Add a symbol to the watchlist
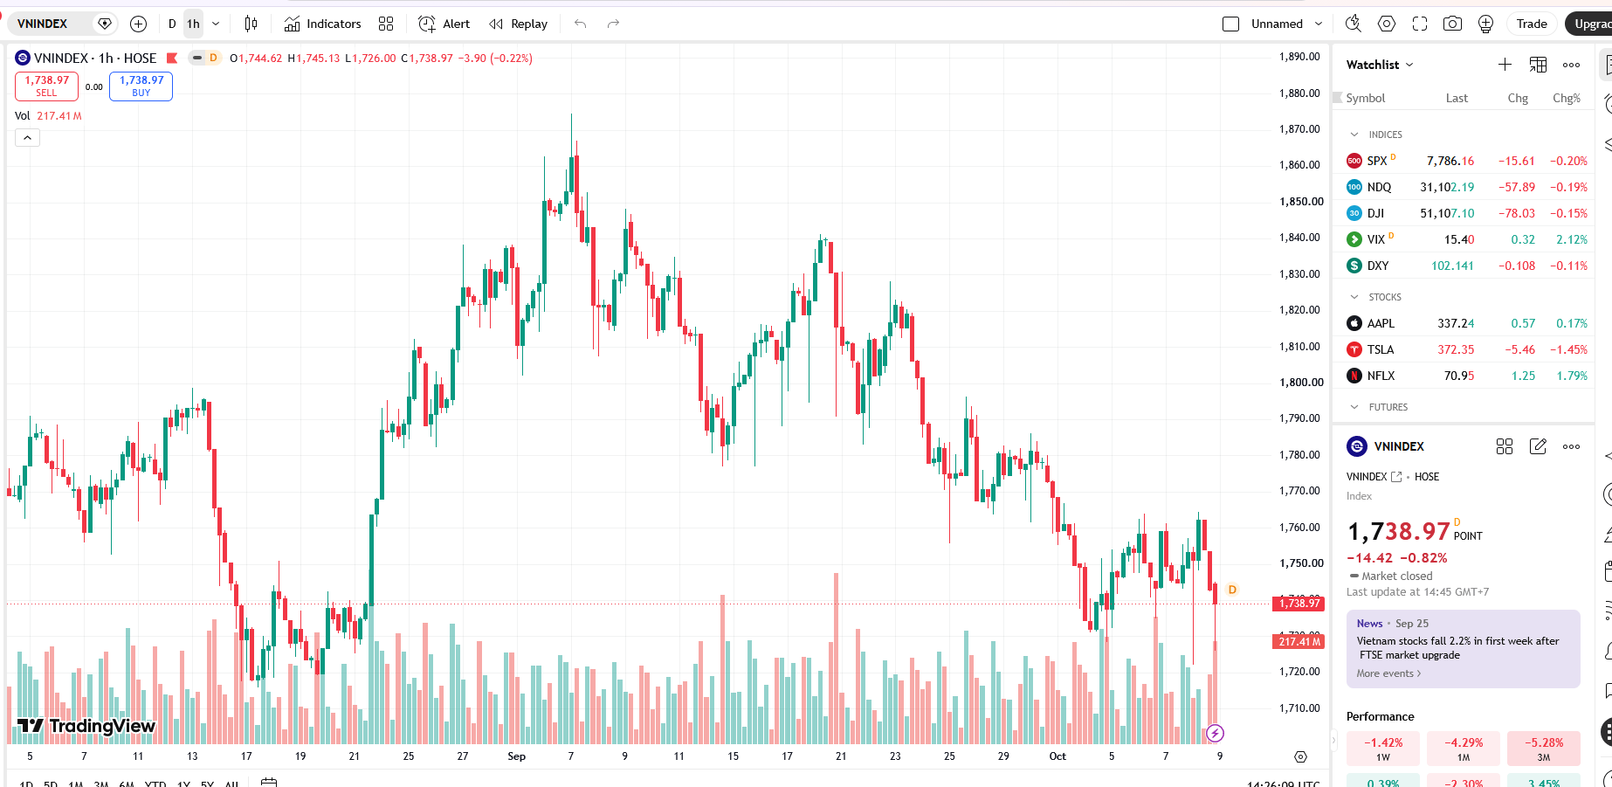The height and width of the screenshot is (787, 1612). click(1505, 65)
